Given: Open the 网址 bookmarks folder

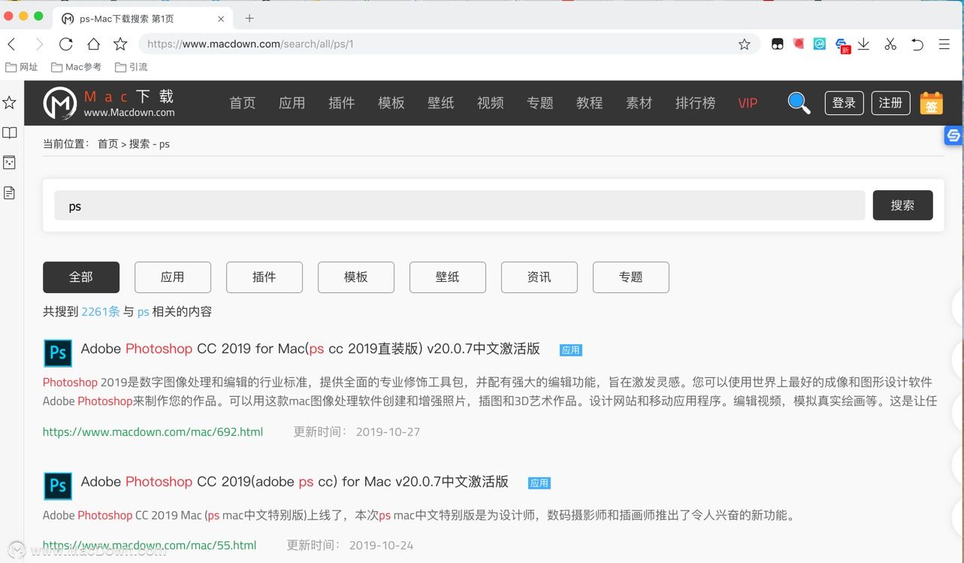Looking at the screenshot, I should coord(22,67).
